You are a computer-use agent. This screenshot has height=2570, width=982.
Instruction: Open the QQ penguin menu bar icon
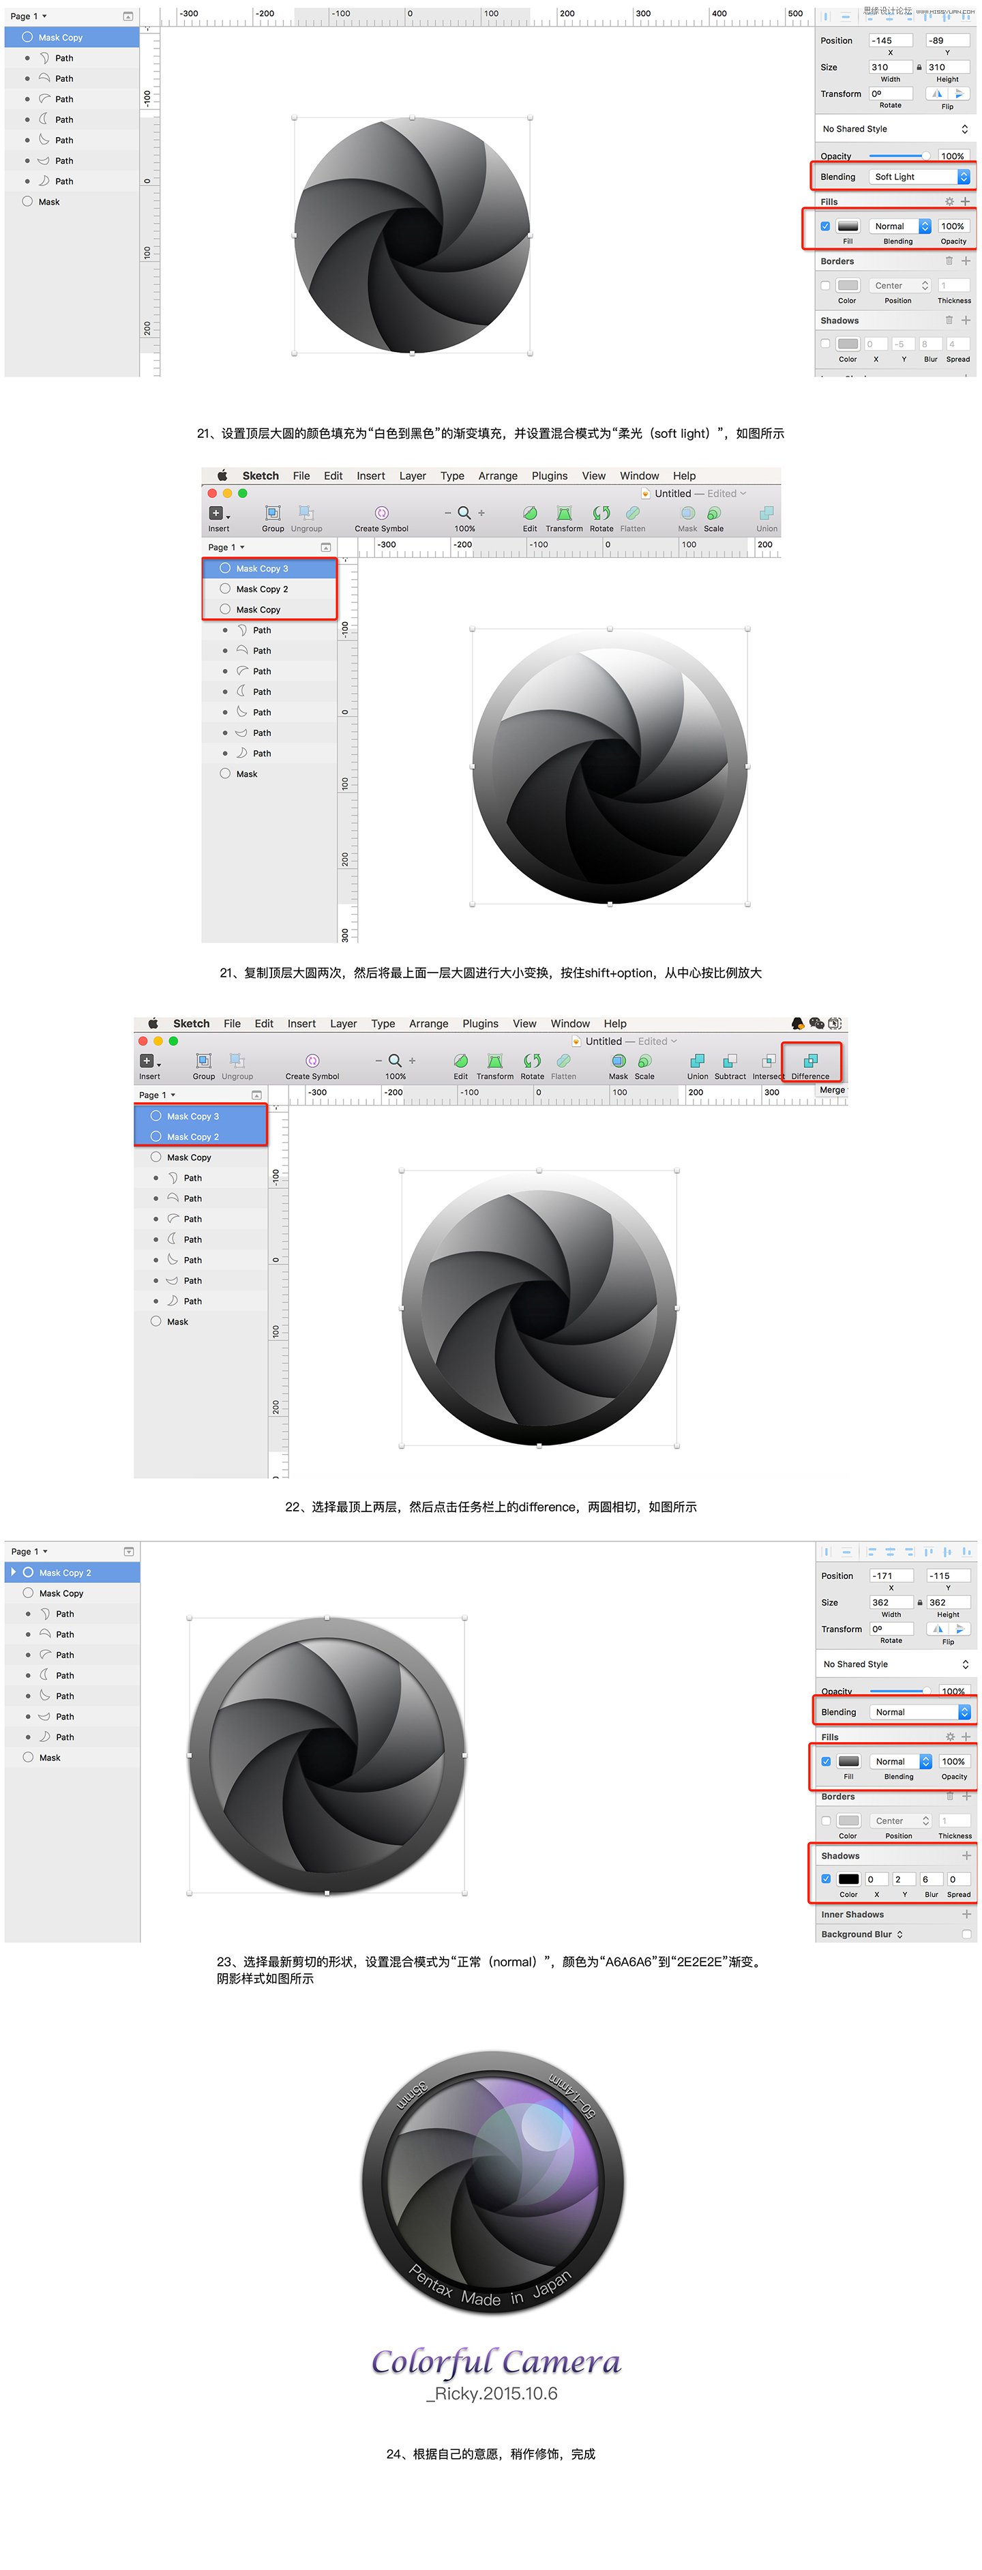click(797, 1024)
